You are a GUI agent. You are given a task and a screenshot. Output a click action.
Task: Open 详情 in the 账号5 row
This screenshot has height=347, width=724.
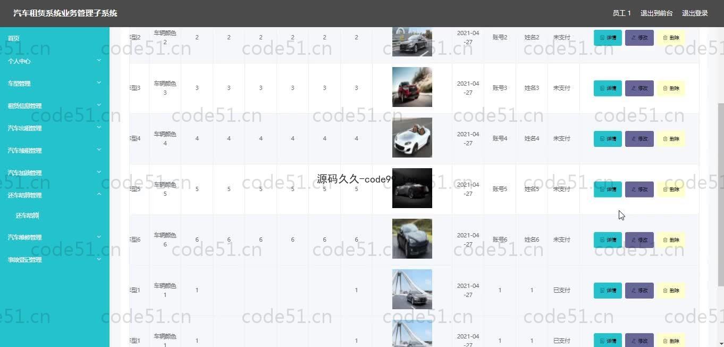[608, 189]
